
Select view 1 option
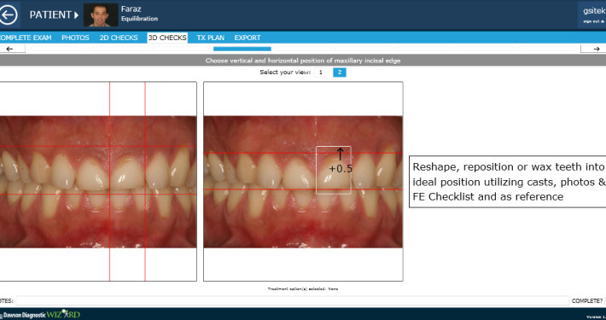point(320,73)
